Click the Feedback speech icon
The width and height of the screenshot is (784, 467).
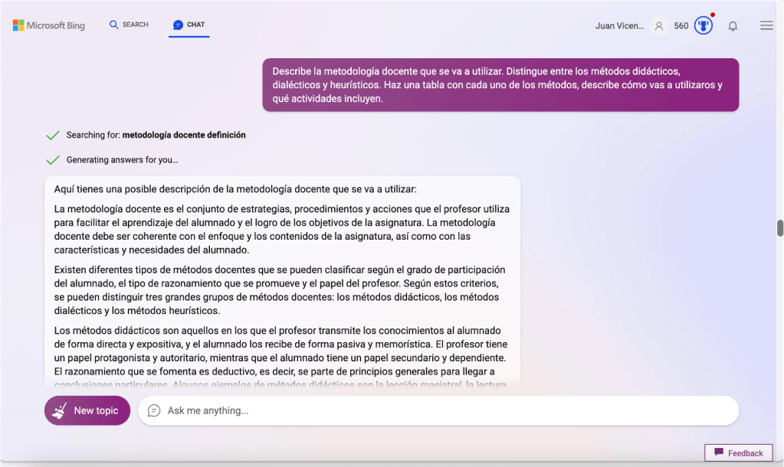pos(718,452)
